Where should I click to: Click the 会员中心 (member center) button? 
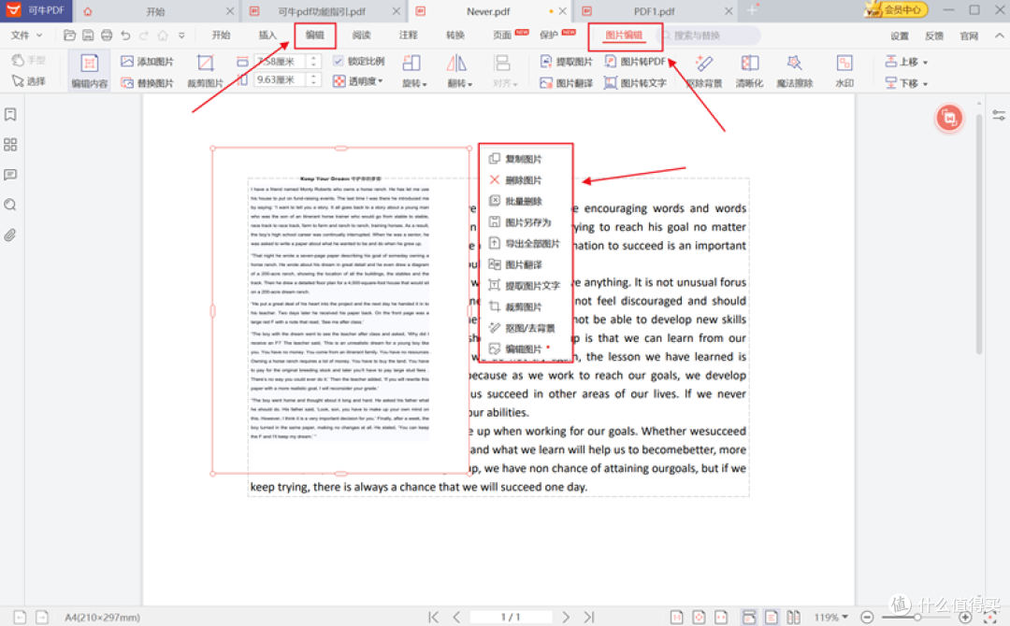(x=896, y=9)
